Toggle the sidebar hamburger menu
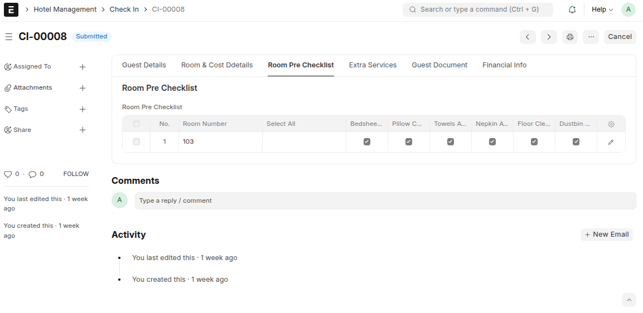Image resolution: width=643 pixels, height=313 pixels. coord(8,37)
